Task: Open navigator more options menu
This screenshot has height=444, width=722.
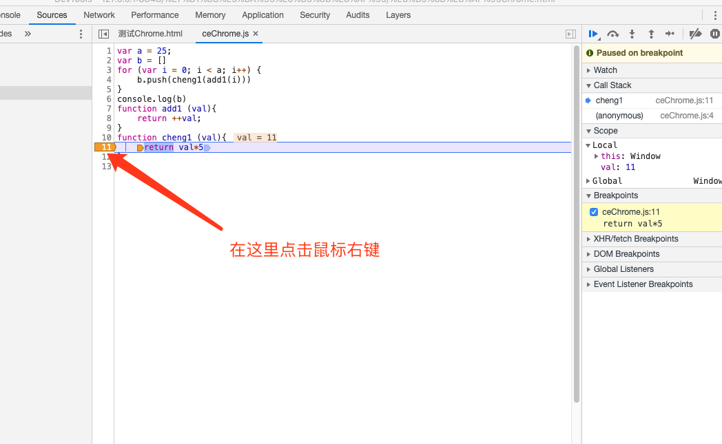Action: click(81, 34)
